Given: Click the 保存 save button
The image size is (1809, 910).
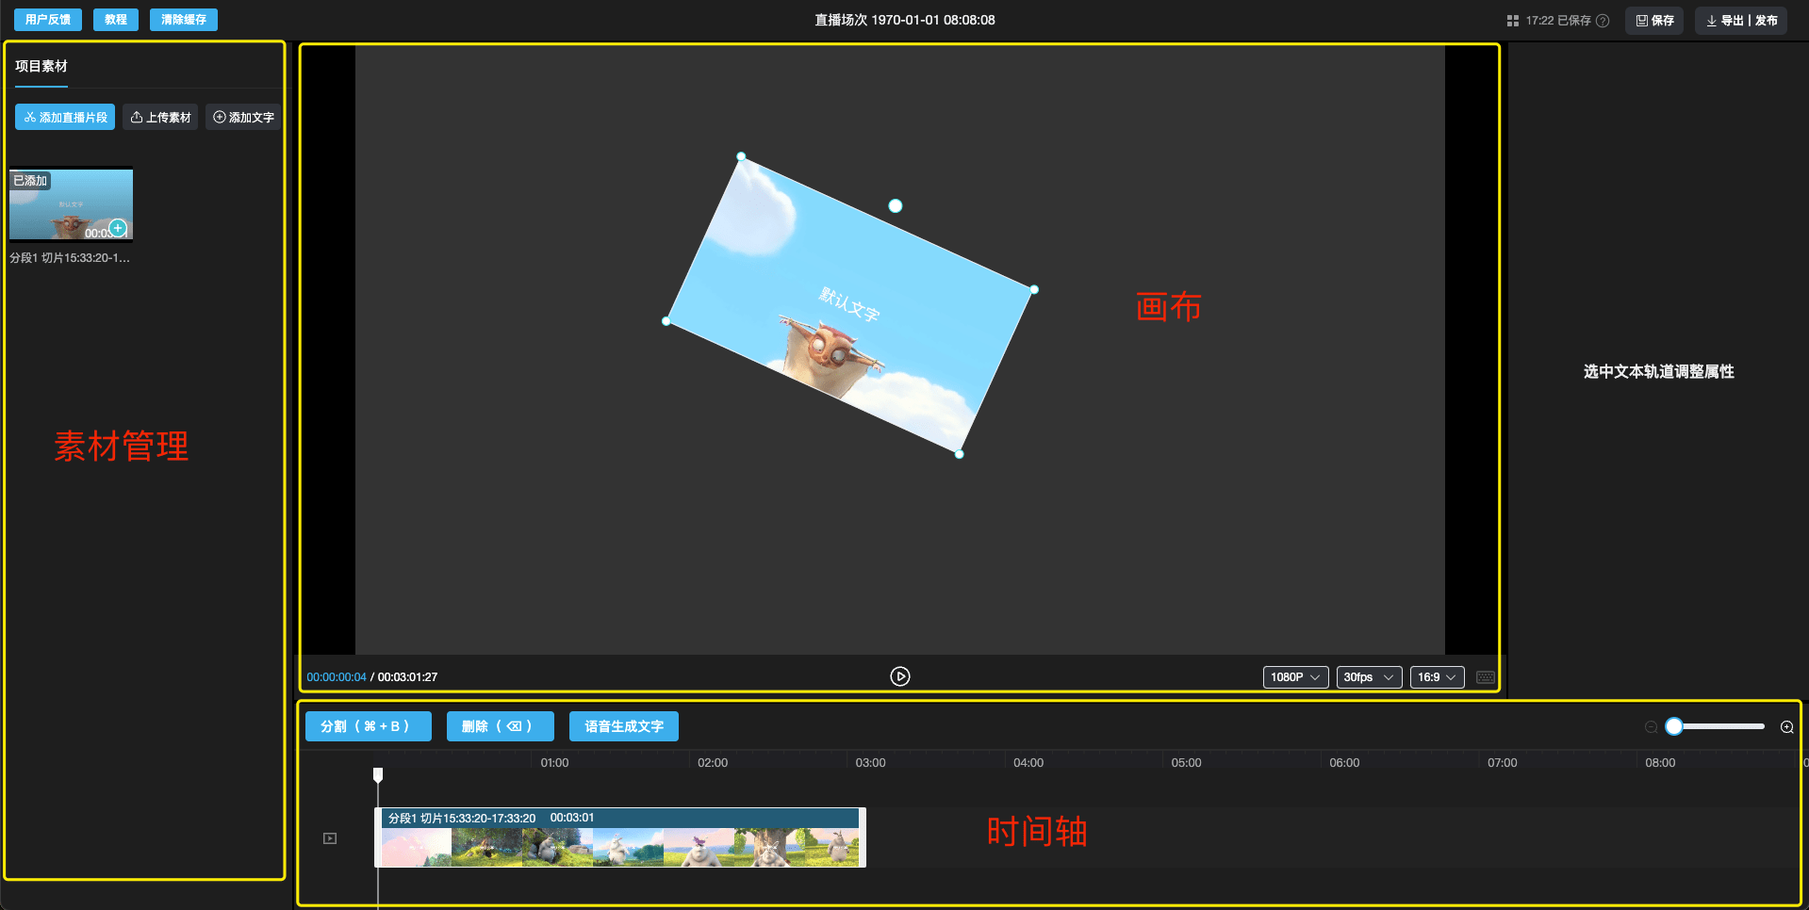Looking at the screenshot, I should coord(1654,20).
